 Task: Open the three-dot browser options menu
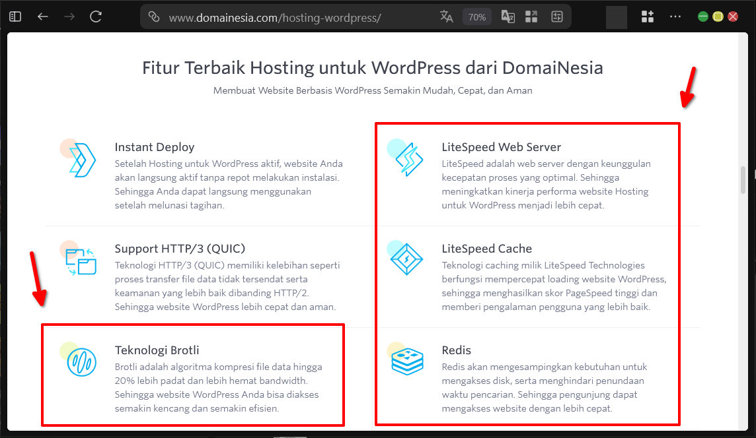(x=675, y=16)
